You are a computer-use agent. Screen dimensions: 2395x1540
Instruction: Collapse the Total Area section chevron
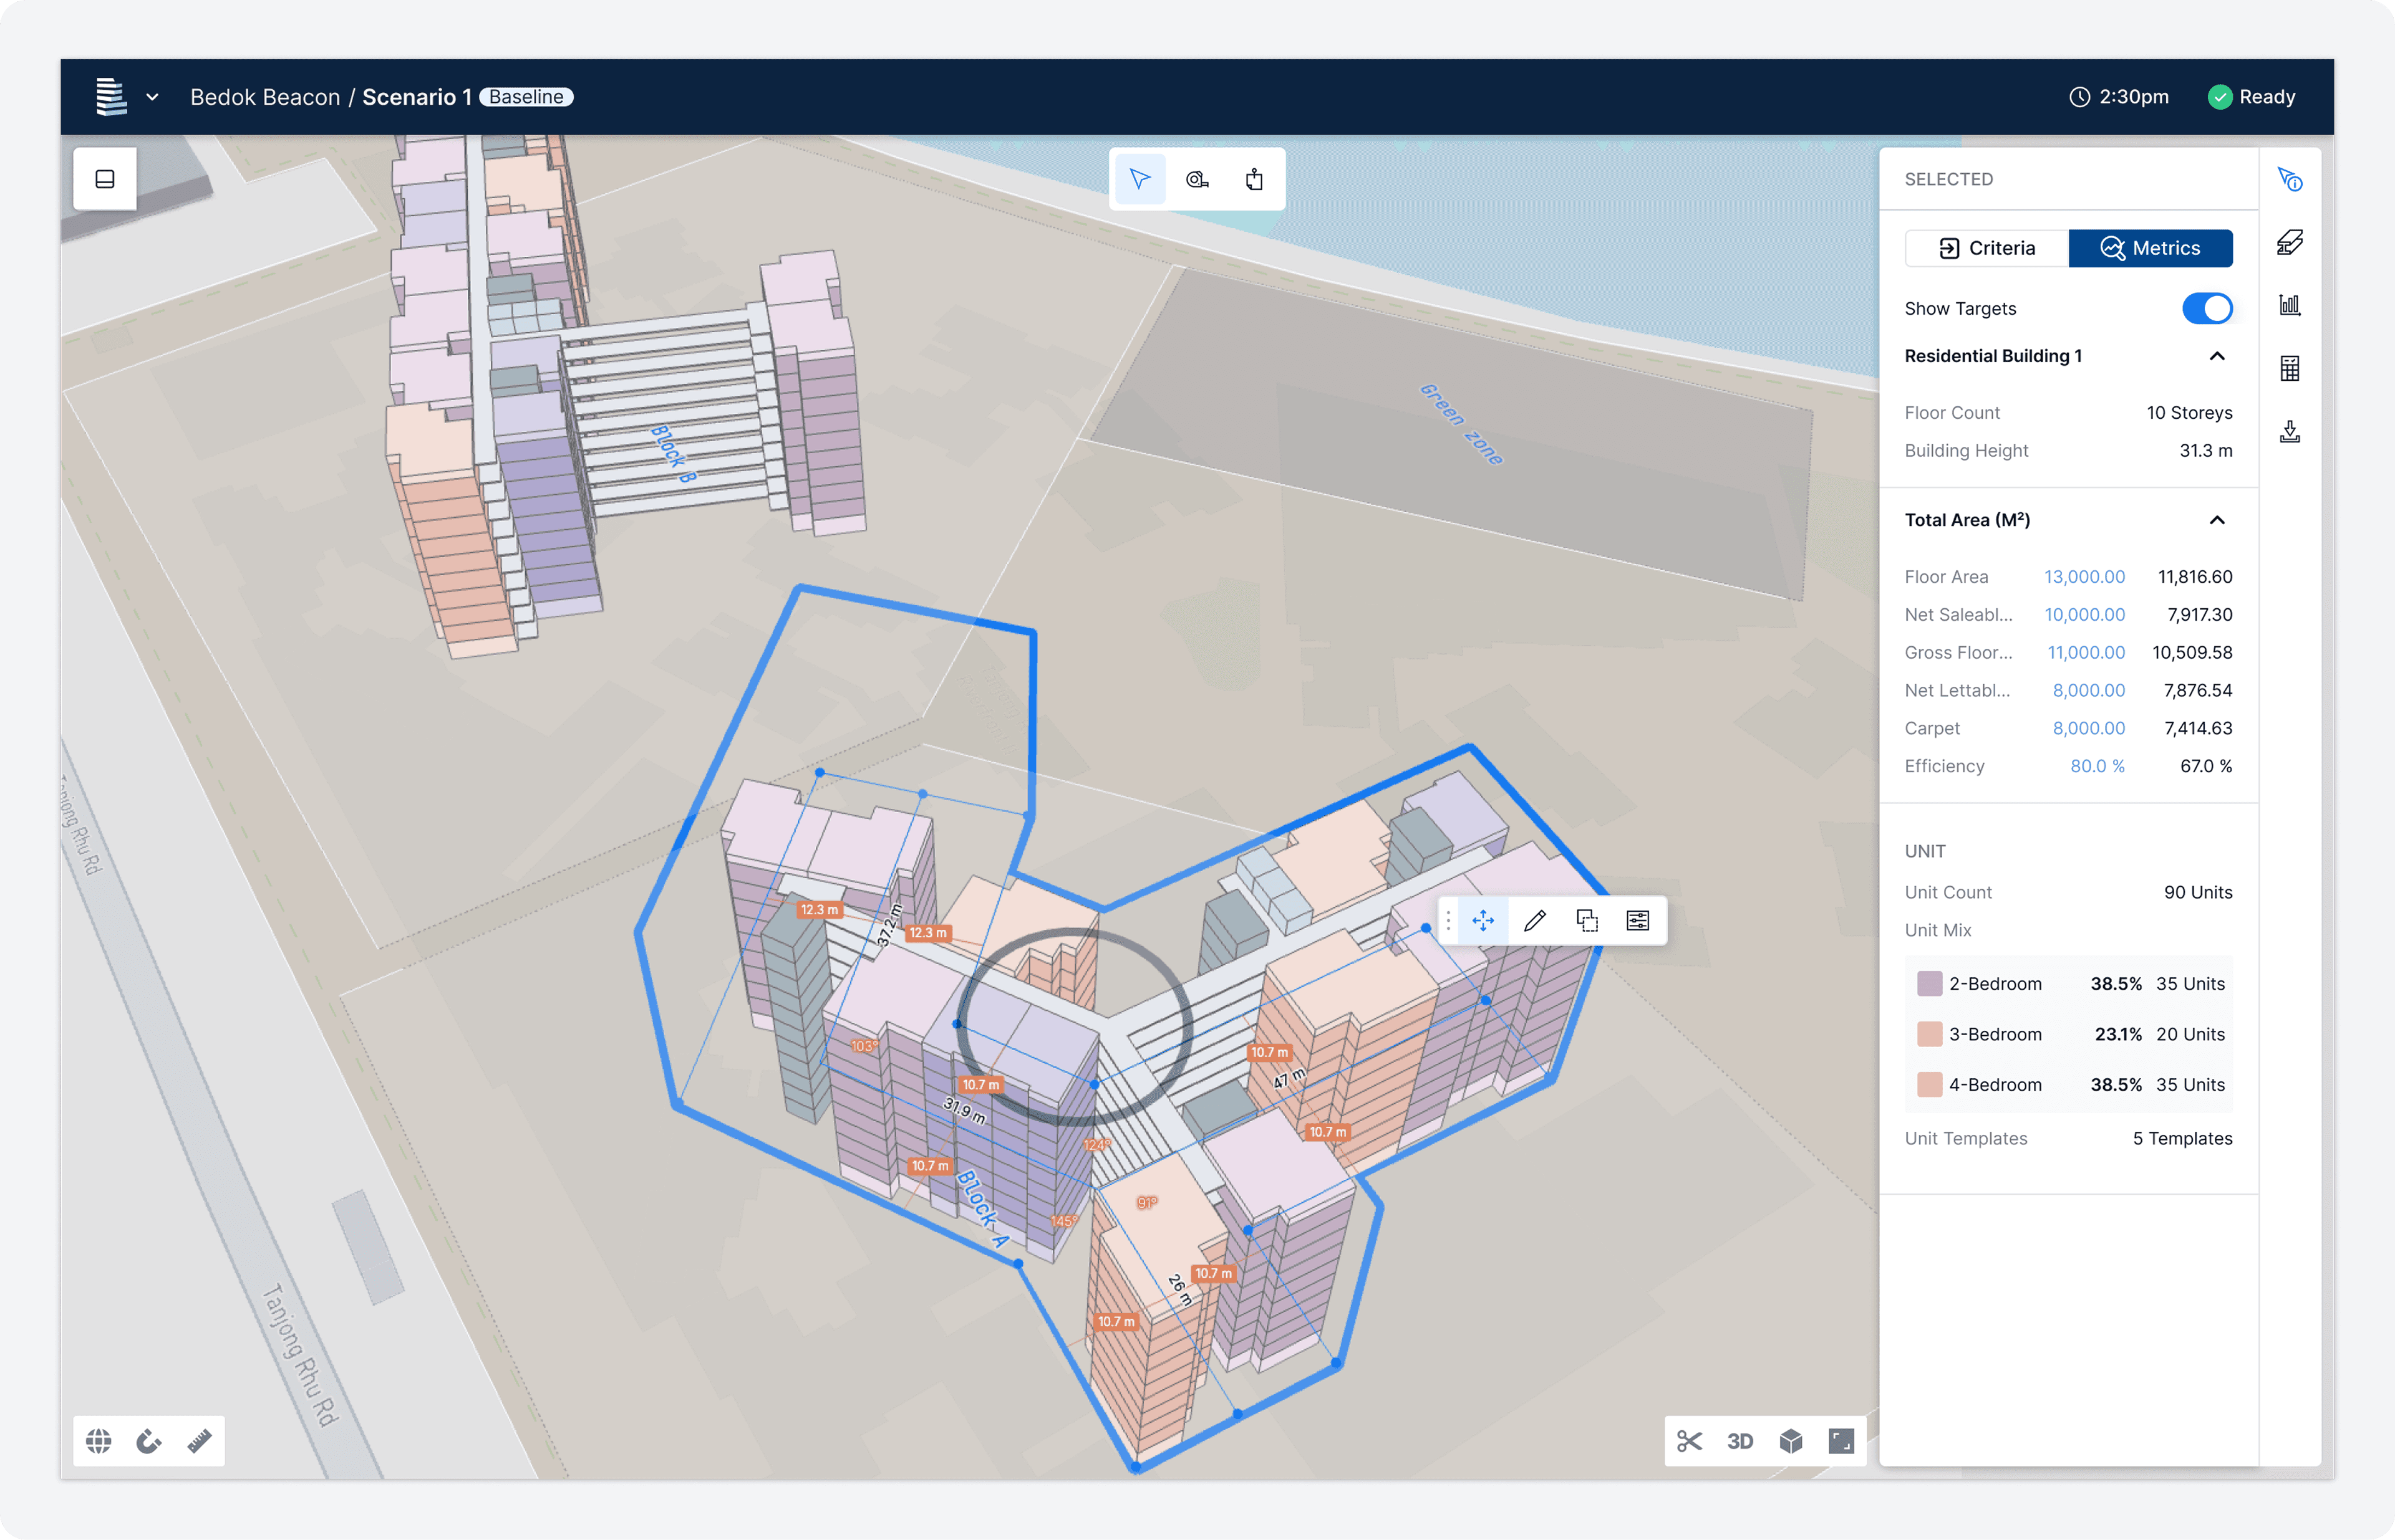coord(2217,520)
